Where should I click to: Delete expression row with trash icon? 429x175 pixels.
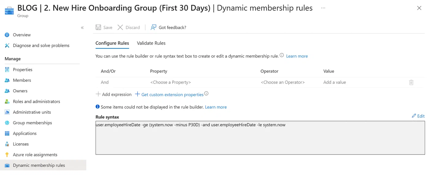tap(411, 82)
